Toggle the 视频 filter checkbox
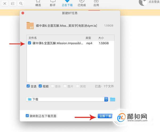The width and height of the screenshot is (160, 132). click(40, 86)
